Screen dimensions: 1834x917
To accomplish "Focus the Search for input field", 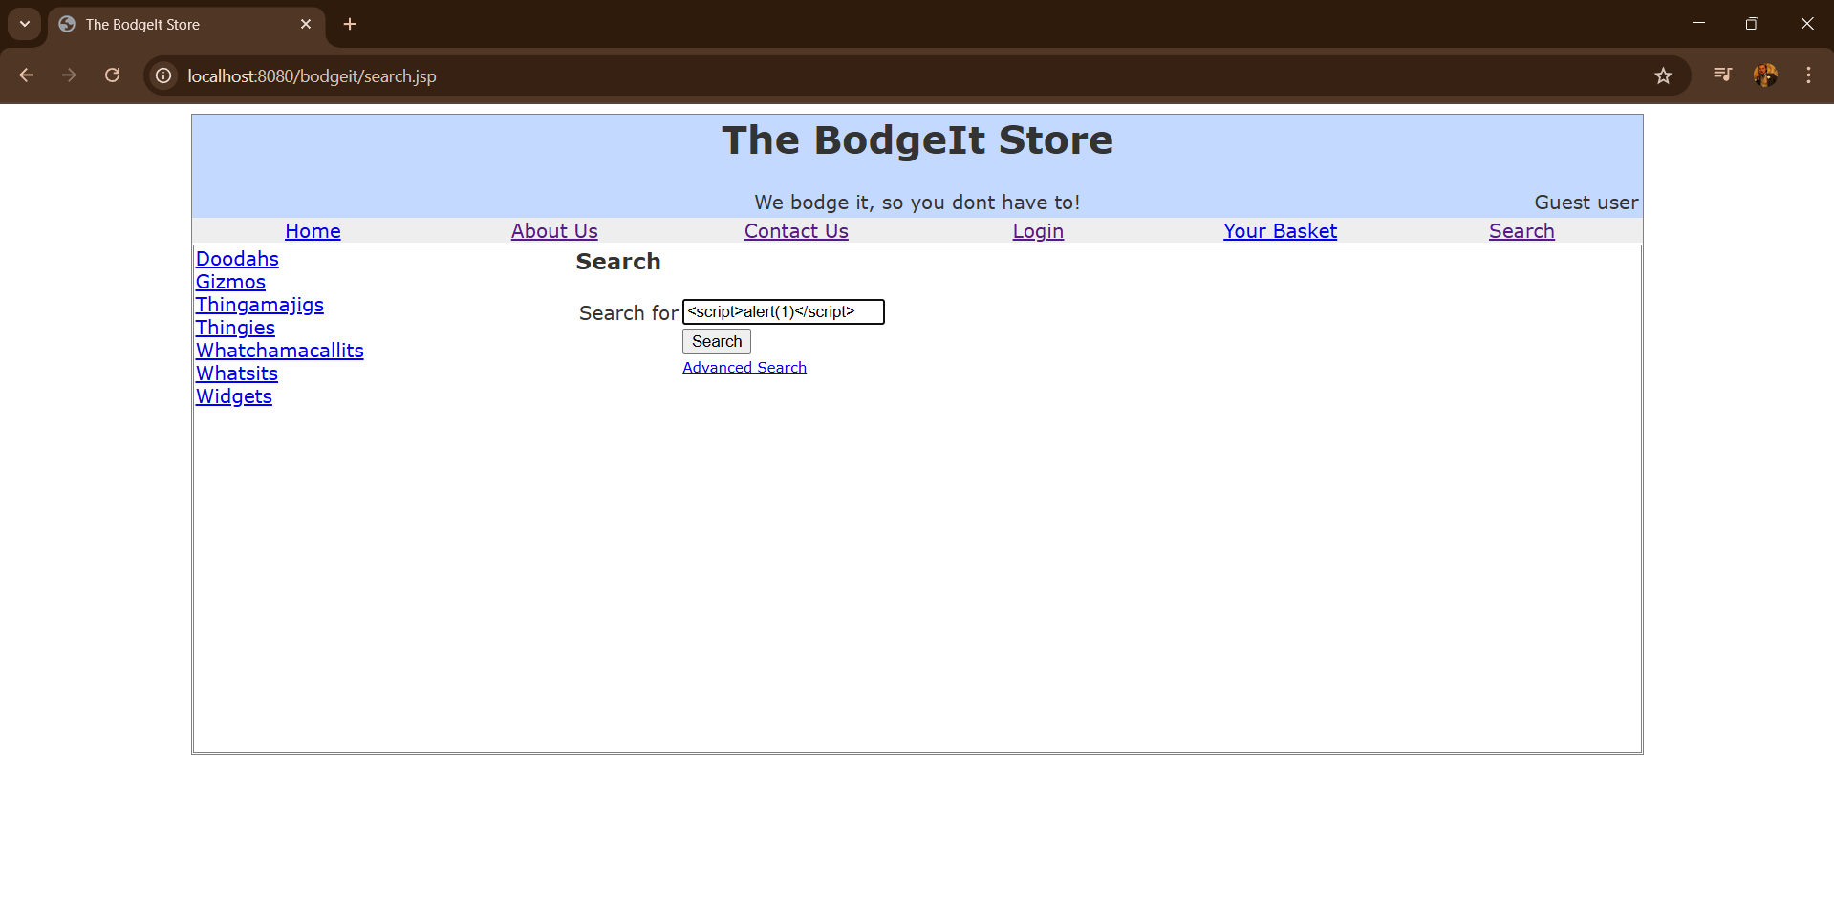I will click(x=784, y=312).
